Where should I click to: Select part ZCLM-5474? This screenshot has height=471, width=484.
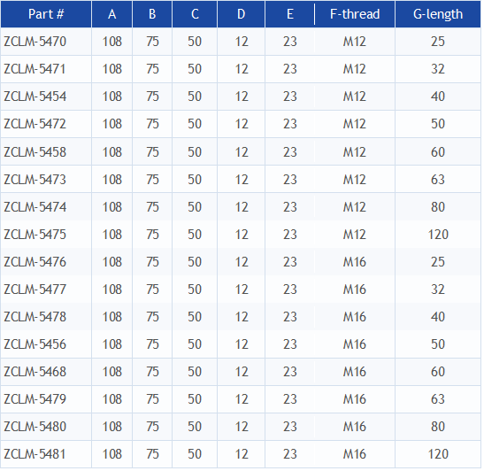pyautogui.click(x=35, y=207)
